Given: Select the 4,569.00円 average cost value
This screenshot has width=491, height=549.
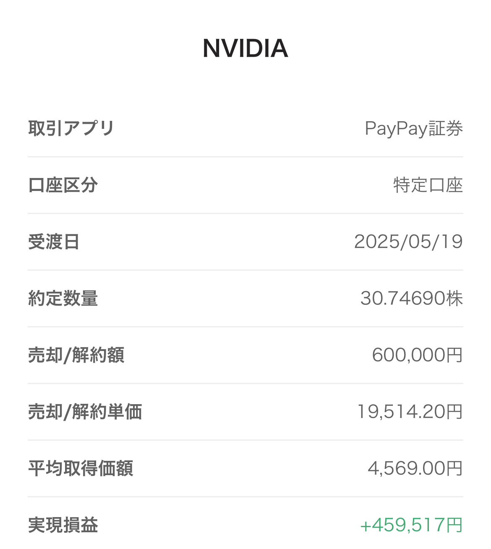Looking at the screenshot, I should (415, 468).
